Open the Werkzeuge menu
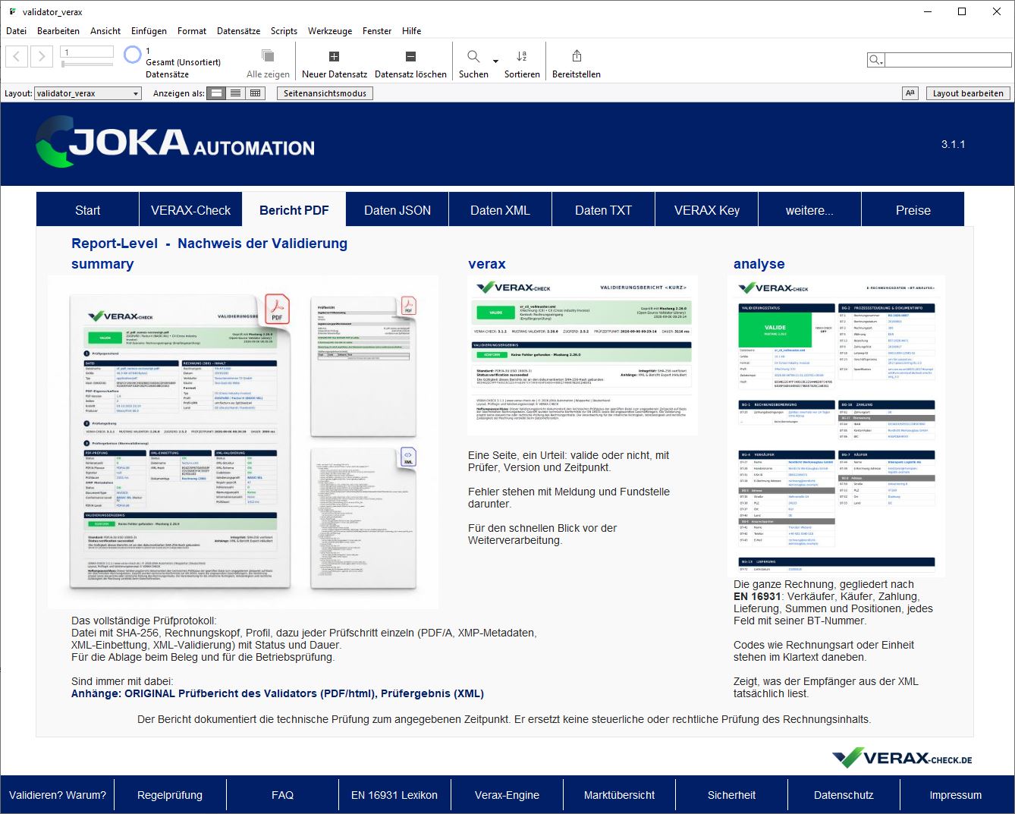 click(330, 31)
